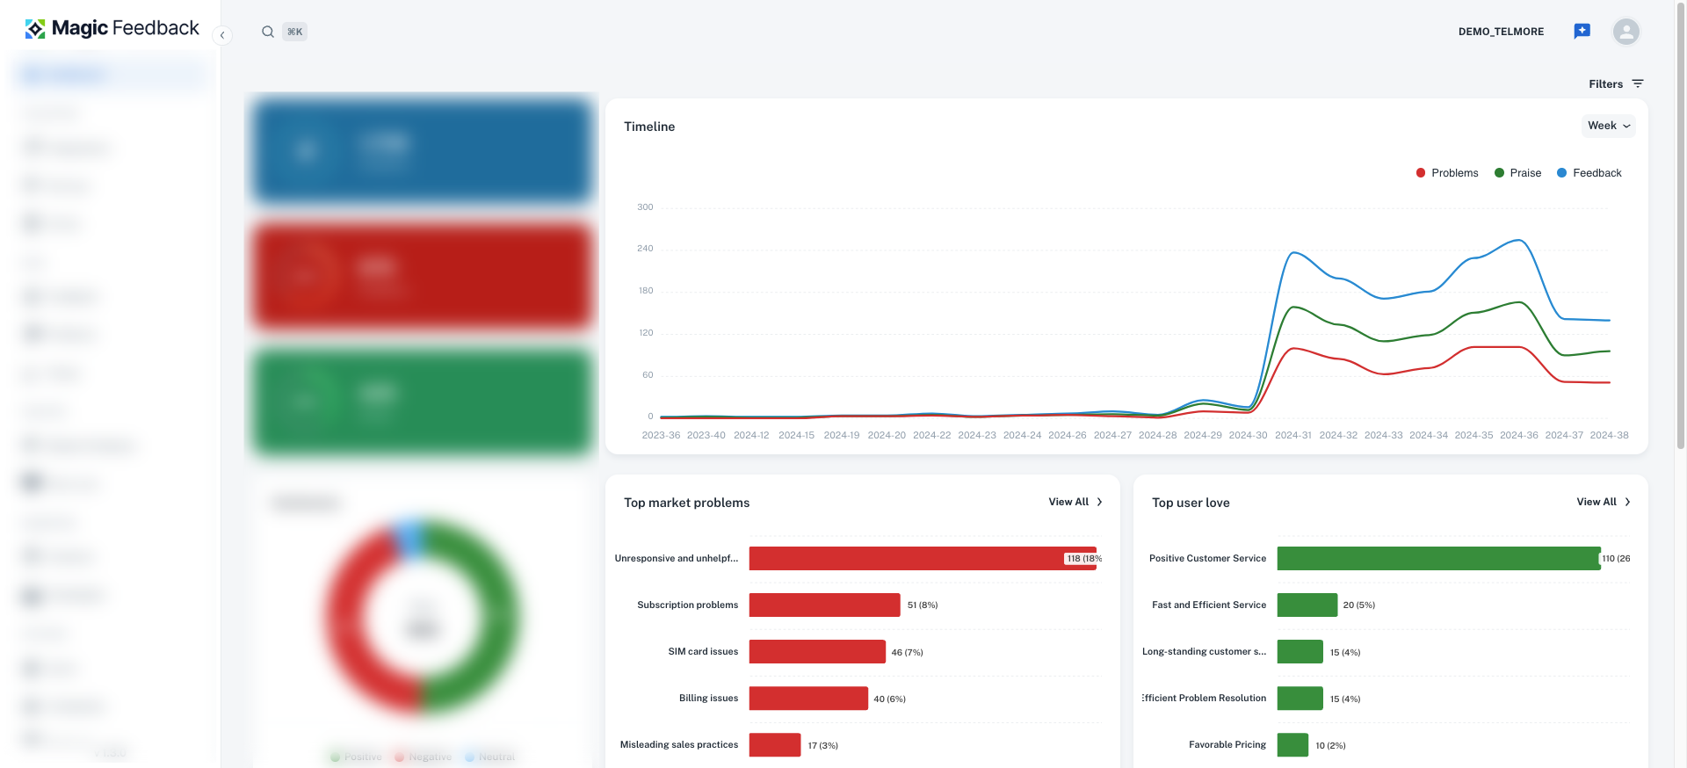This screenshot has height=768, width=1687.
Task: Expand View All for Top market problems
Action: 1075,502
